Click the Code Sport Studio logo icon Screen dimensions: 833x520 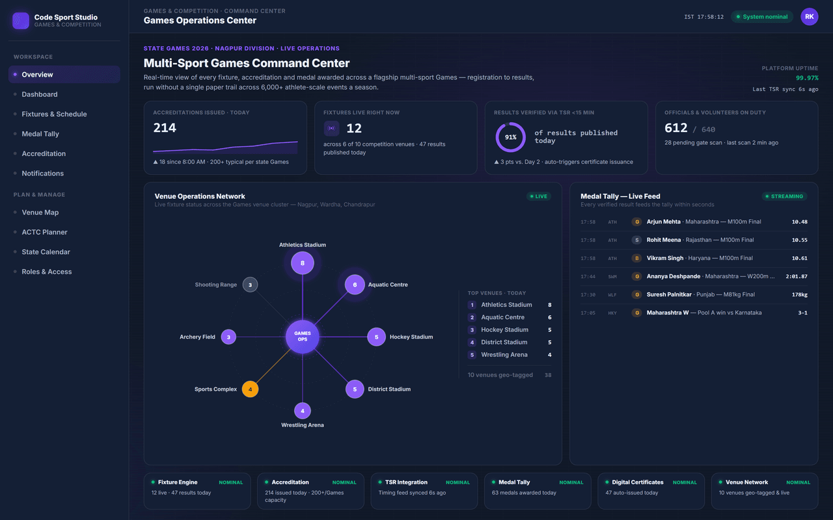[x=21, y=21]
